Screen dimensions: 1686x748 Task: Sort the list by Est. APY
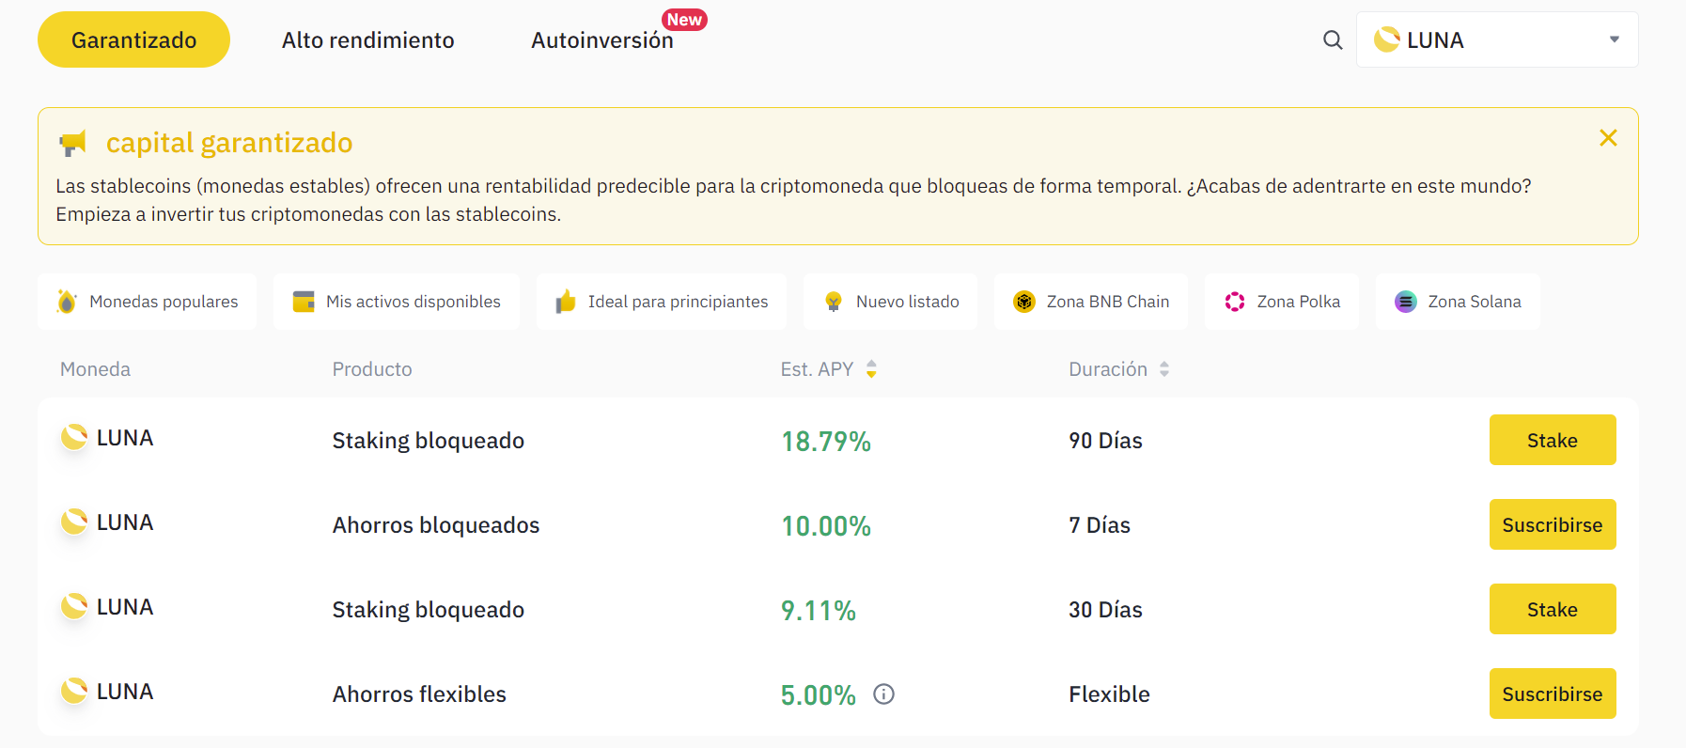point(871,369)
